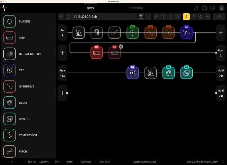Click Developed by Neural DSP text
The width and height of the screenshot is (227, 165).
click(202, 162)
